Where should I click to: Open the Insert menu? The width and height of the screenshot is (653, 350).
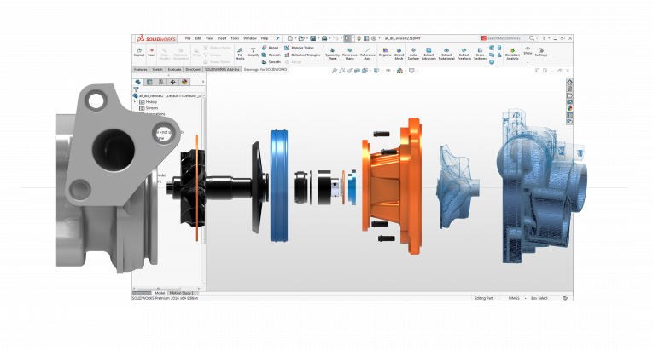[x=221, y=38]
